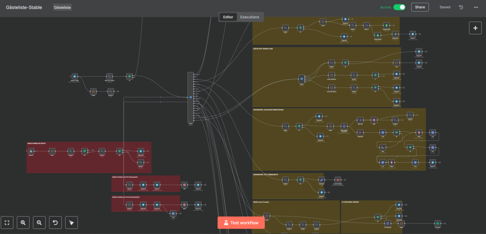Select the Admin Free freischalten sticky note title
Image resolution: width=486 pixels, height=234 pixels.
pyautogui.click(x=125, y=197)
